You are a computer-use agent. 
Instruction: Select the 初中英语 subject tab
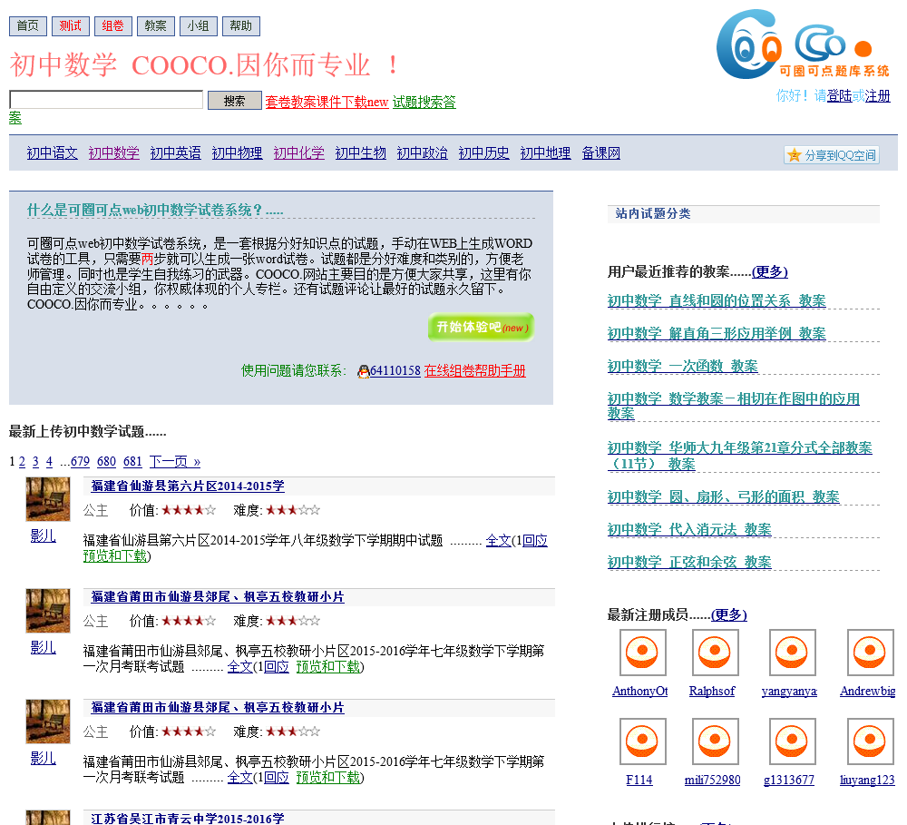[x=175, y=152]
